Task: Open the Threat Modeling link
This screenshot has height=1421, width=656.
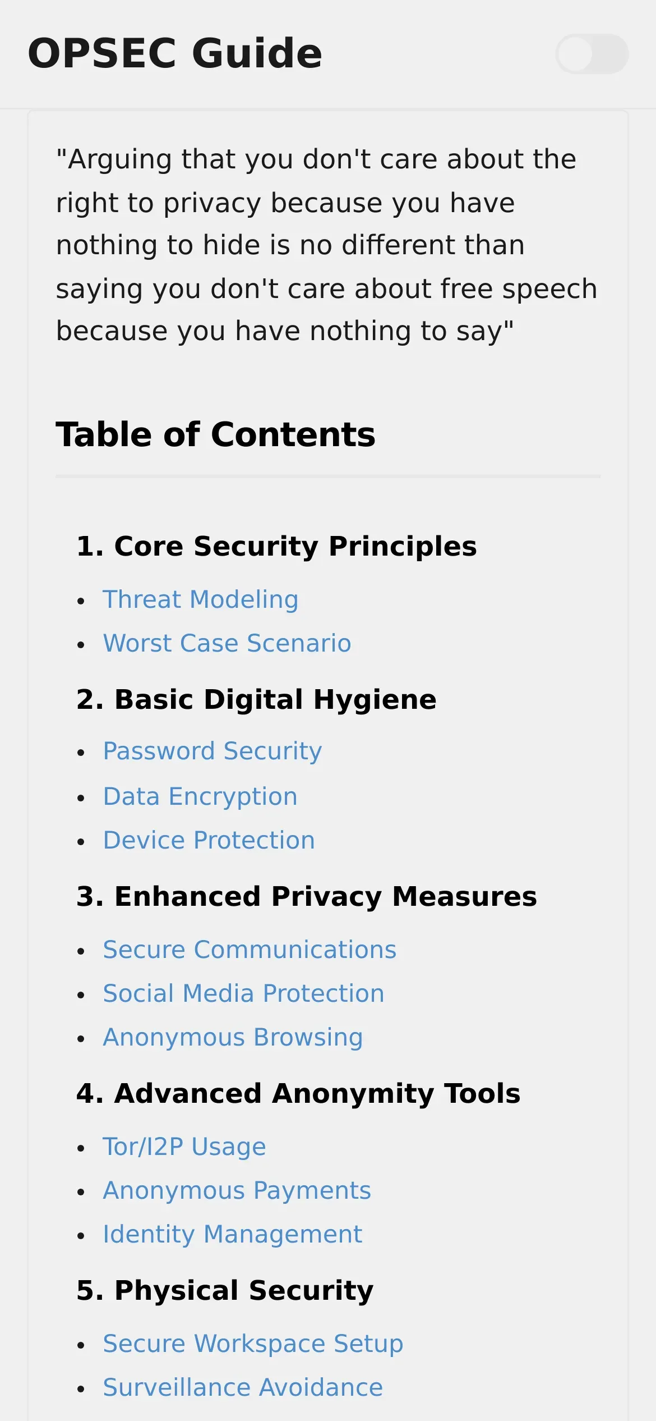Action: click(x=200, y=599)
